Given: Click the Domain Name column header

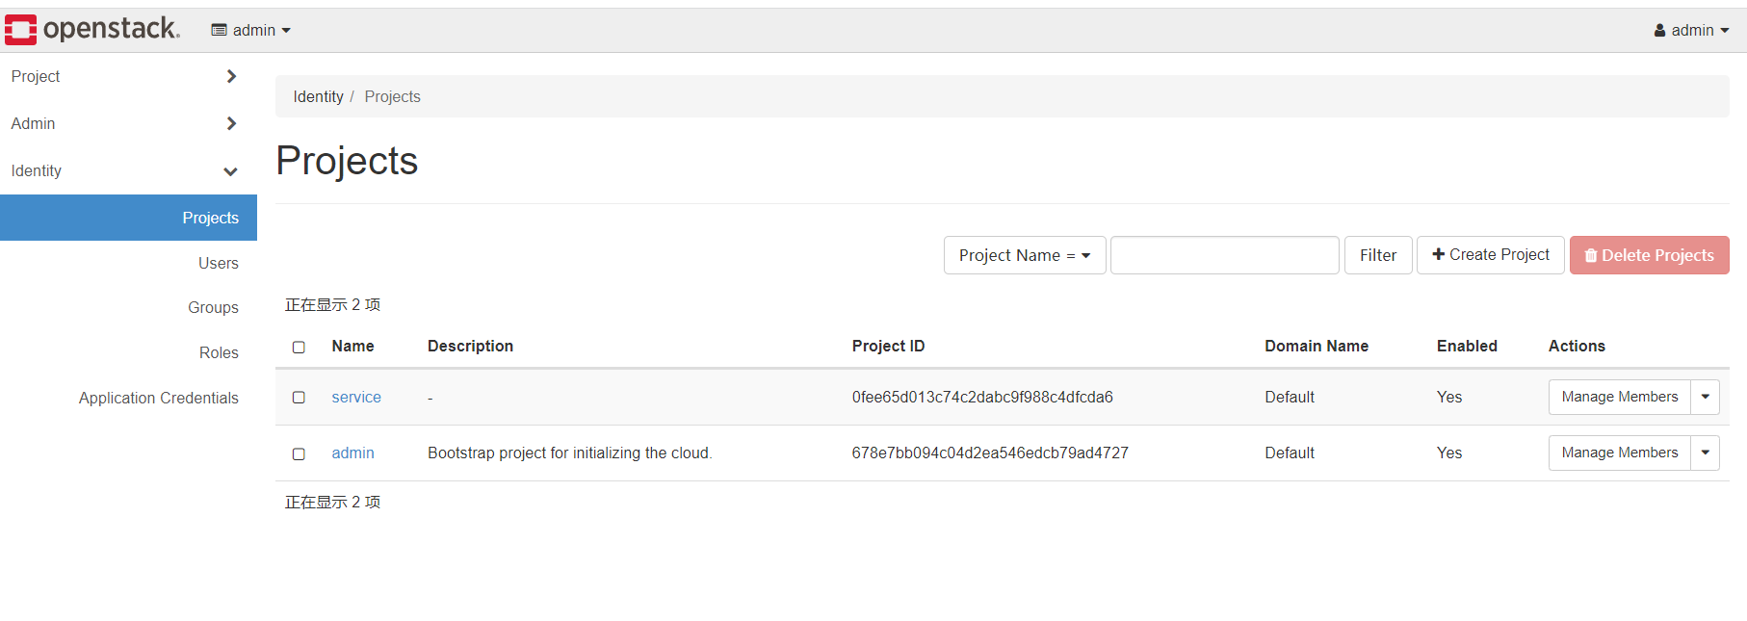Looking at the screenshot, I should coord(1317,346).
